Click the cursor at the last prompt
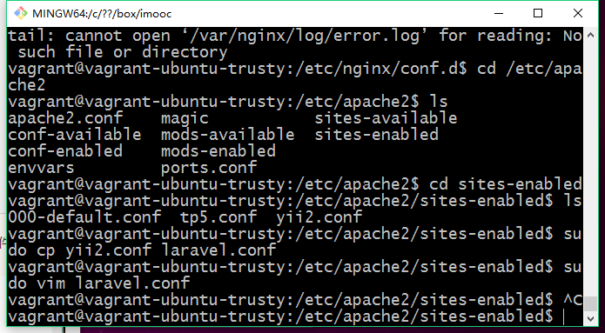 [x=563, y=316]
